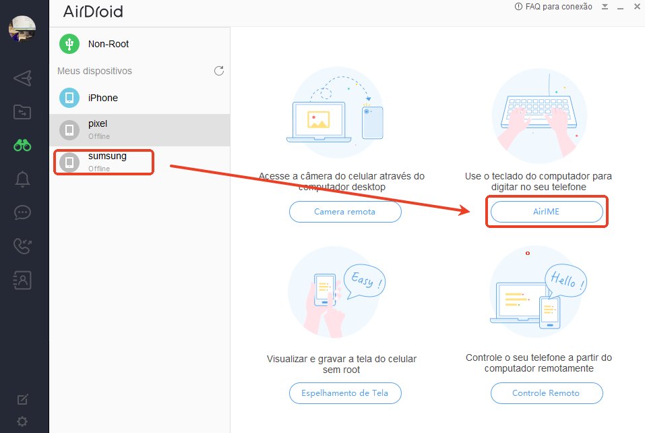Open the messages chat bubble icon
Viewport: 645px width, 433px height.
click(x=22, y=212)
